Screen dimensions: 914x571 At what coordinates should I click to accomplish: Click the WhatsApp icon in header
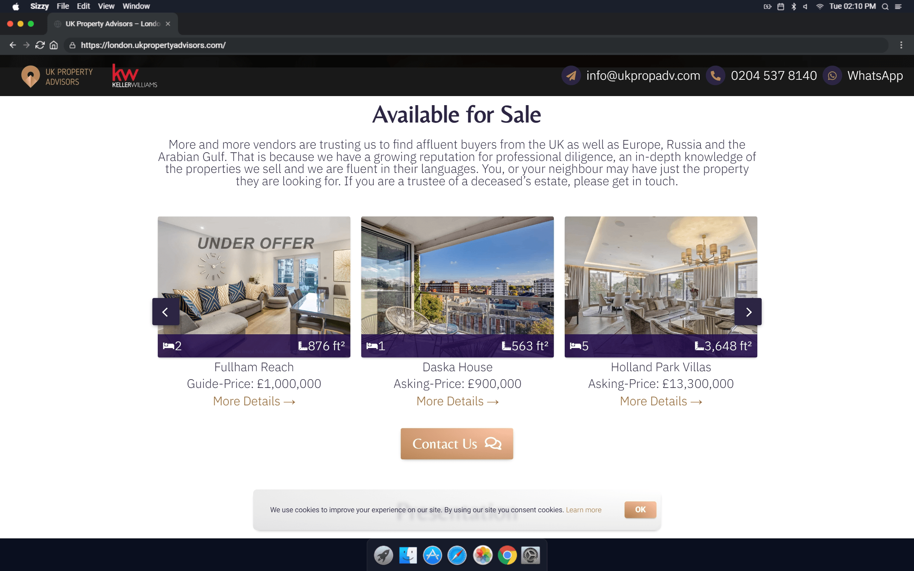832,75
